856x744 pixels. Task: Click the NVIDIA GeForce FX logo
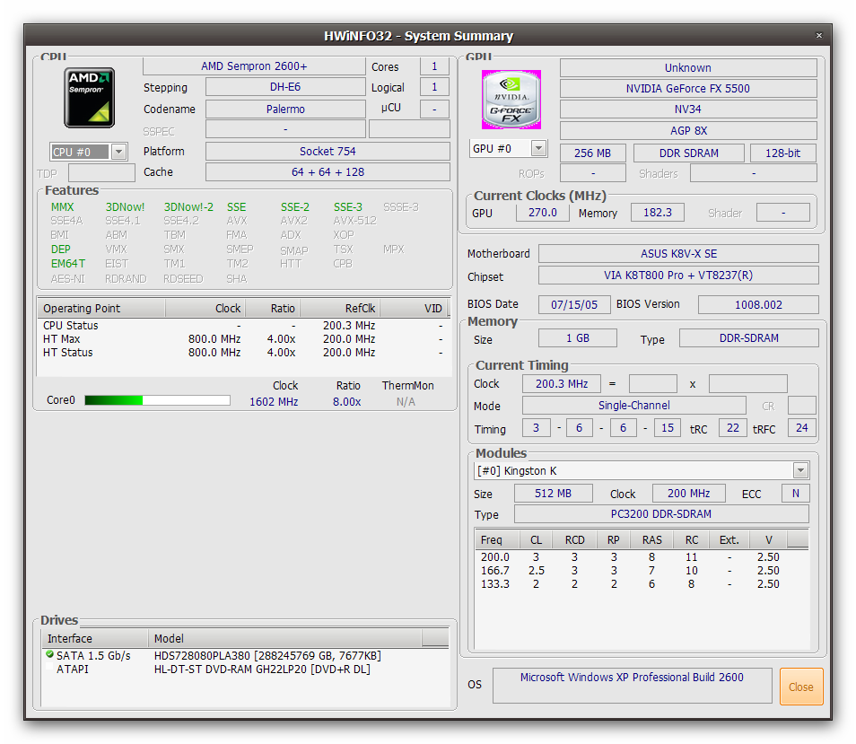pyautogui.click(x=511, y=100)
